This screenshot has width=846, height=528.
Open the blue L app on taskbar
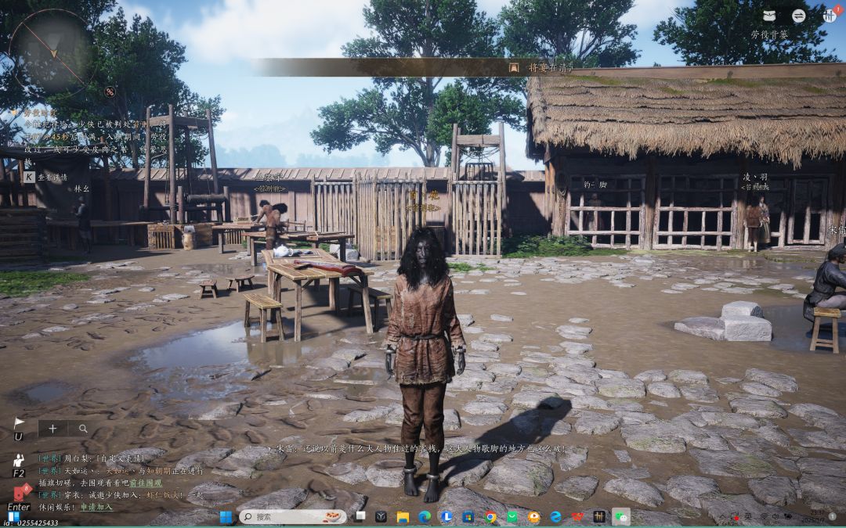446,517
